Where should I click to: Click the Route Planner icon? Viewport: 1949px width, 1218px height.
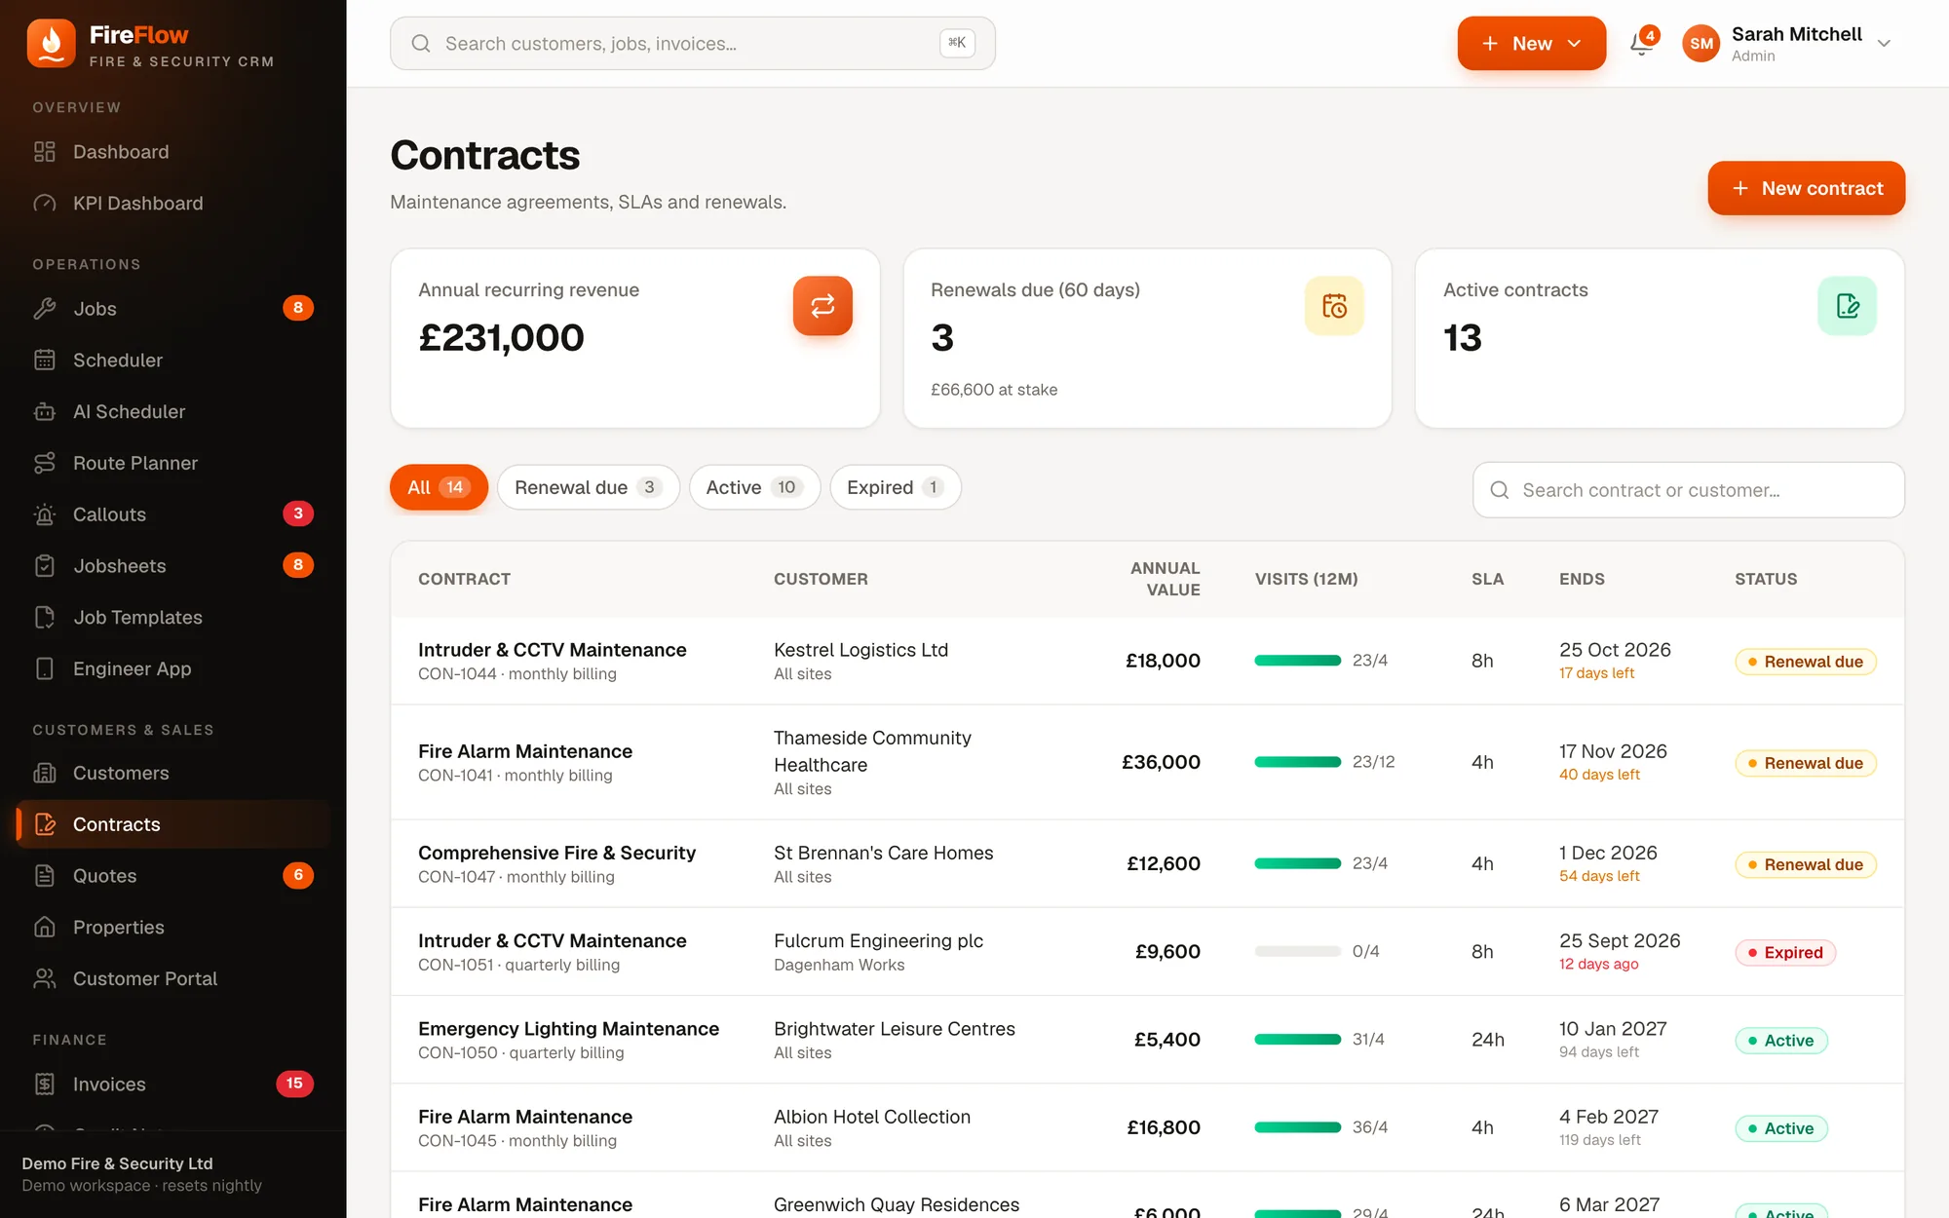(45, 464)
